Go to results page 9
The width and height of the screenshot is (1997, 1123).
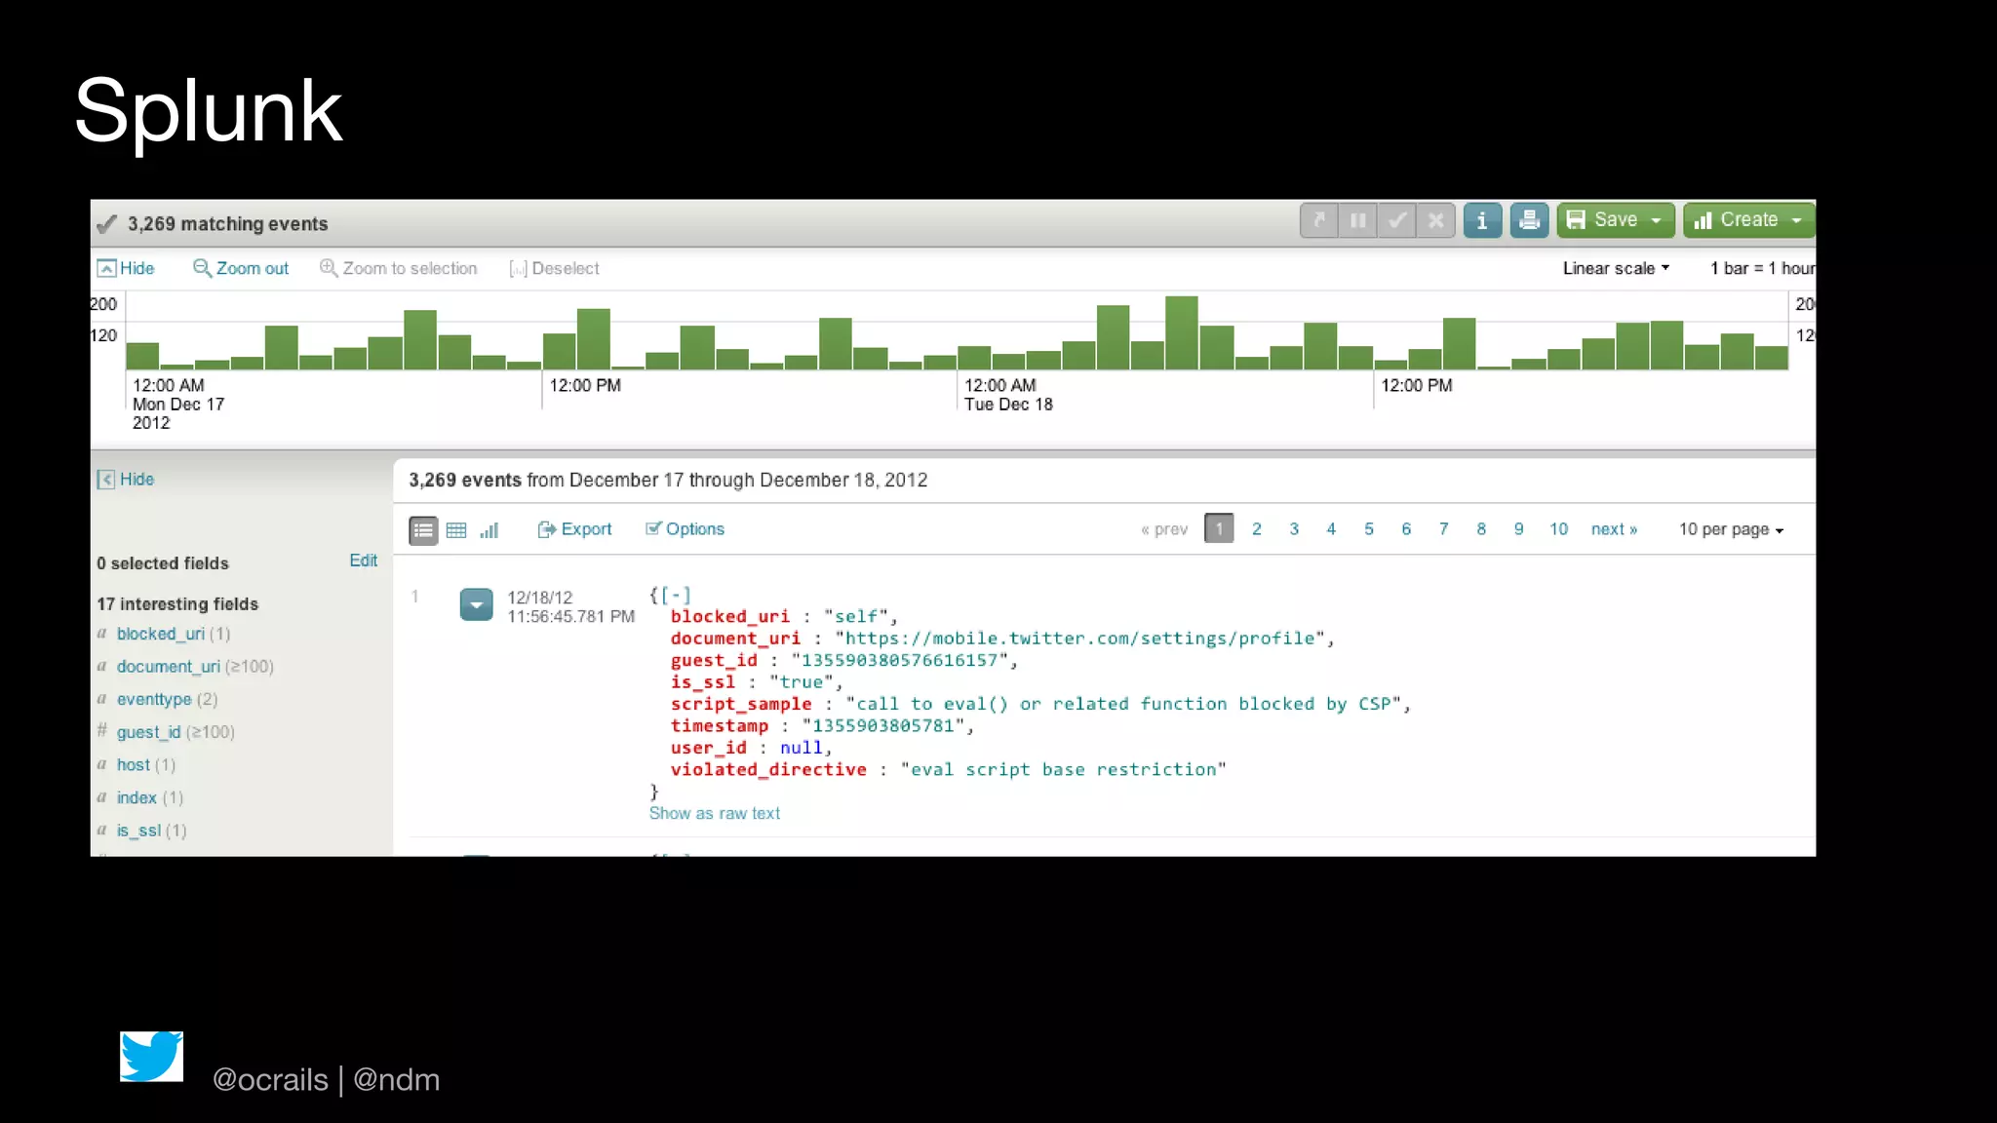1519,529
